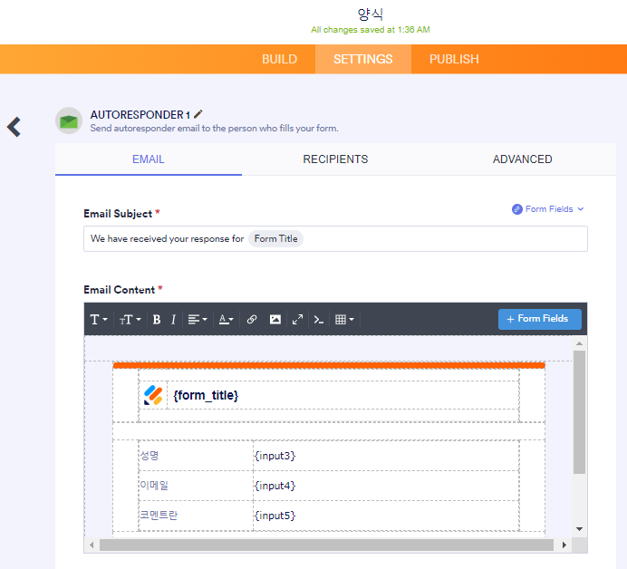Open the font family T dropdown

pos(99,320)
